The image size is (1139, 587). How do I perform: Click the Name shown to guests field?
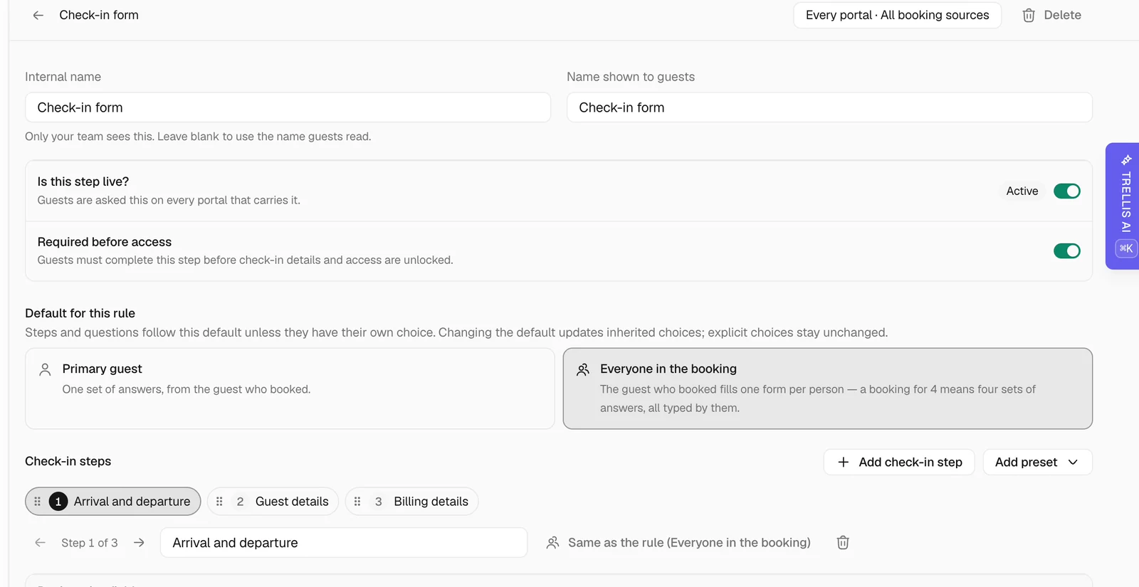tap(829, 107)
